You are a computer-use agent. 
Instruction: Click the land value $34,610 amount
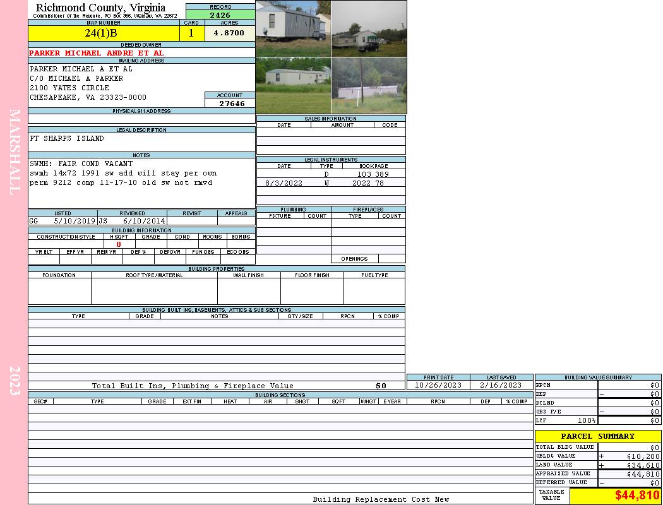pos(643,465)
